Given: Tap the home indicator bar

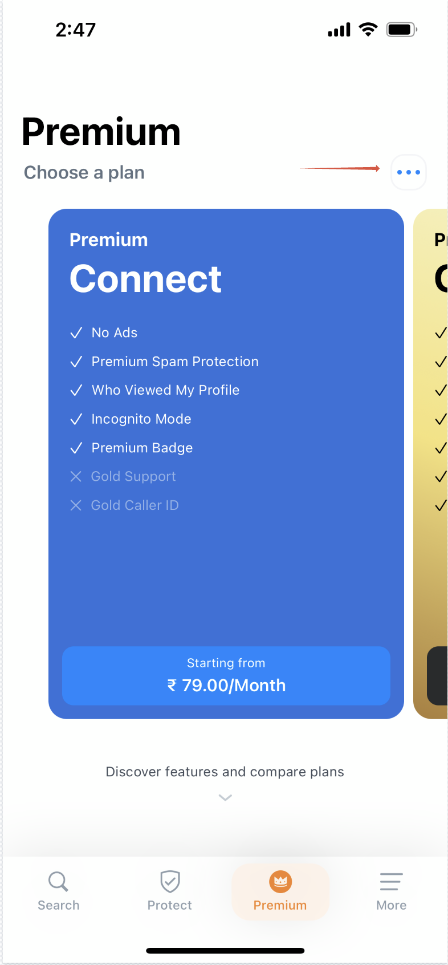Looking at the screenshot, I should (x=225, y=951).
